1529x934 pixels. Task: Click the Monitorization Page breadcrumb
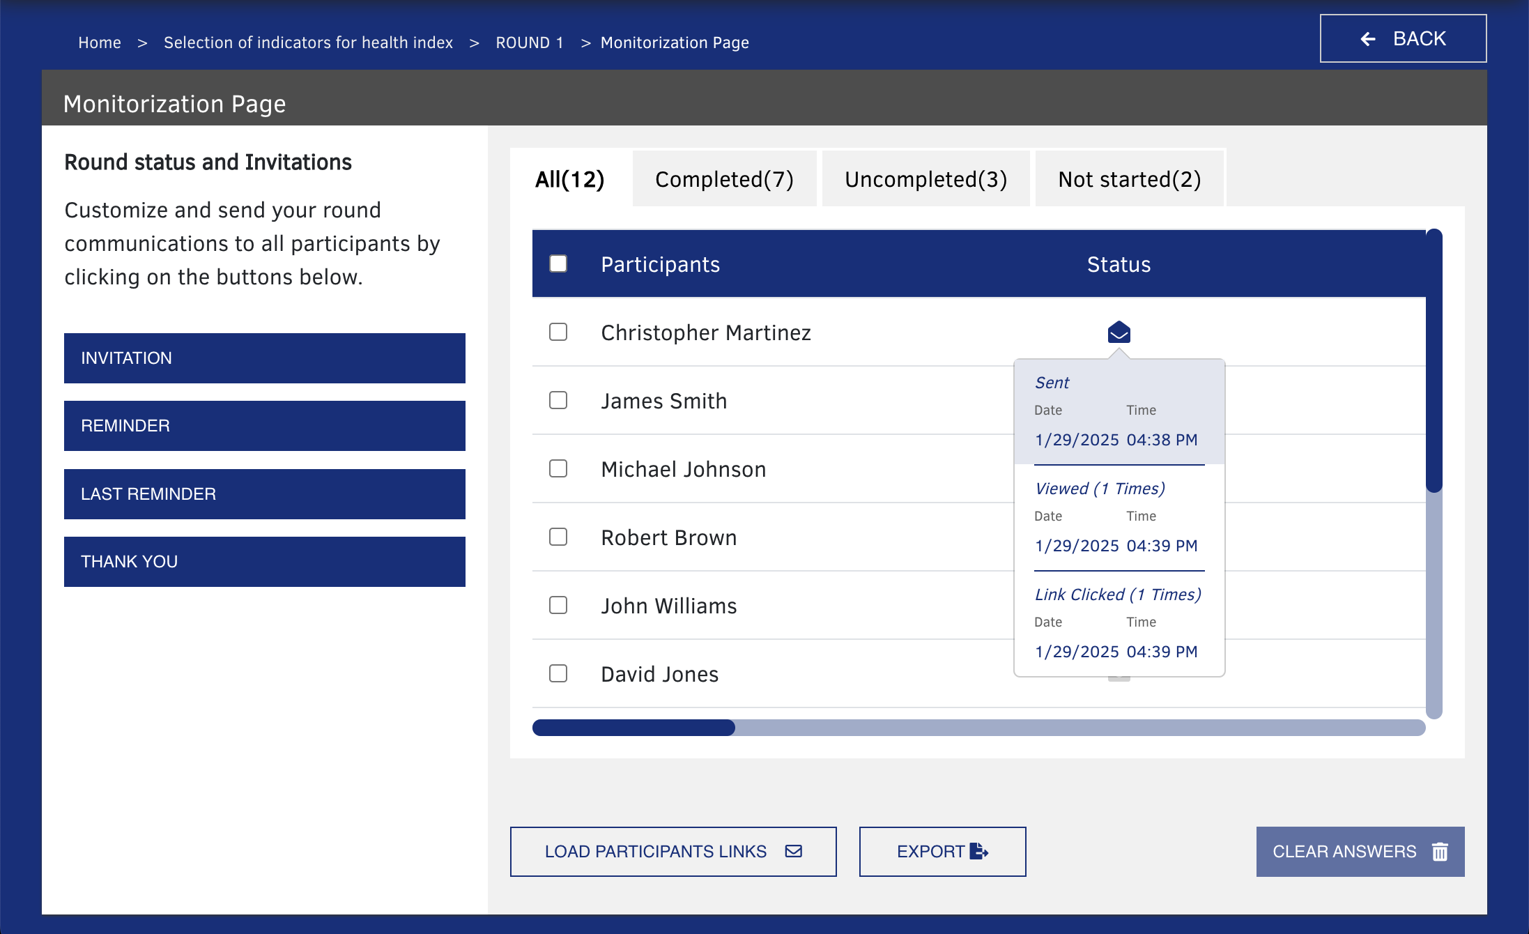(x=675, y=43)
